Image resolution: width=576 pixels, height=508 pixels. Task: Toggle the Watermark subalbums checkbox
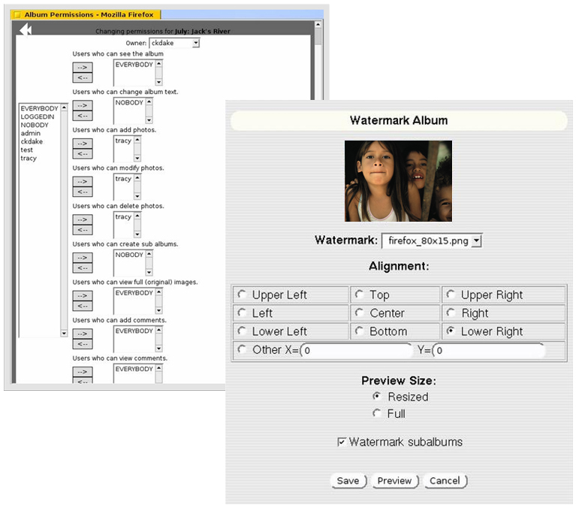pos(341,442)
